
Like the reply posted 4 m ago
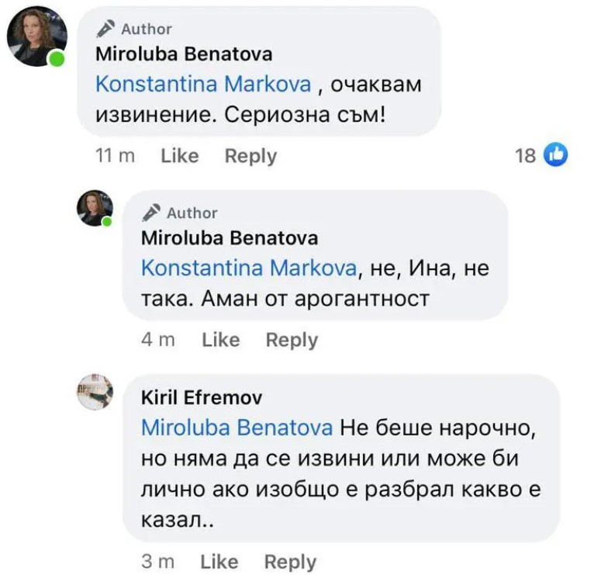click(220, 340)
